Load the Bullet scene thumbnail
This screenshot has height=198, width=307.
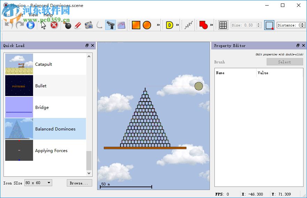(19, 86)
